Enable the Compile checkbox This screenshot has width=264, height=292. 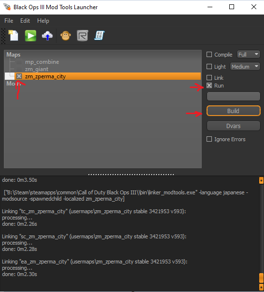pyautogui.click(x=209, y=55)
